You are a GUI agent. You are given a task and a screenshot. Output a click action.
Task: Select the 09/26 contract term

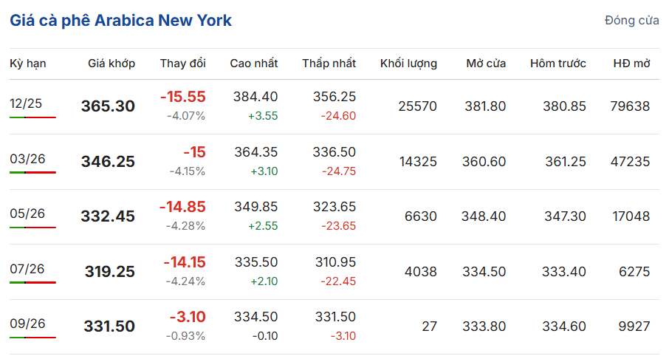[27, 324]
